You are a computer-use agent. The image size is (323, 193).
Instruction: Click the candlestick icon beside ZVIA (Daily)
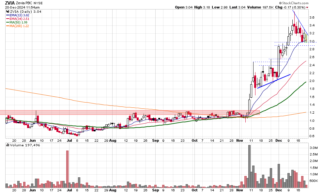pyautogui.click(x=8, y=11)
